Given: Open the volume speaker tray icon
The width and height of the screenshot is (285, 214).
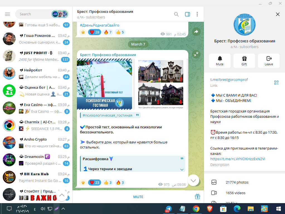Looking at the screenshot, I should click(43, 209).
